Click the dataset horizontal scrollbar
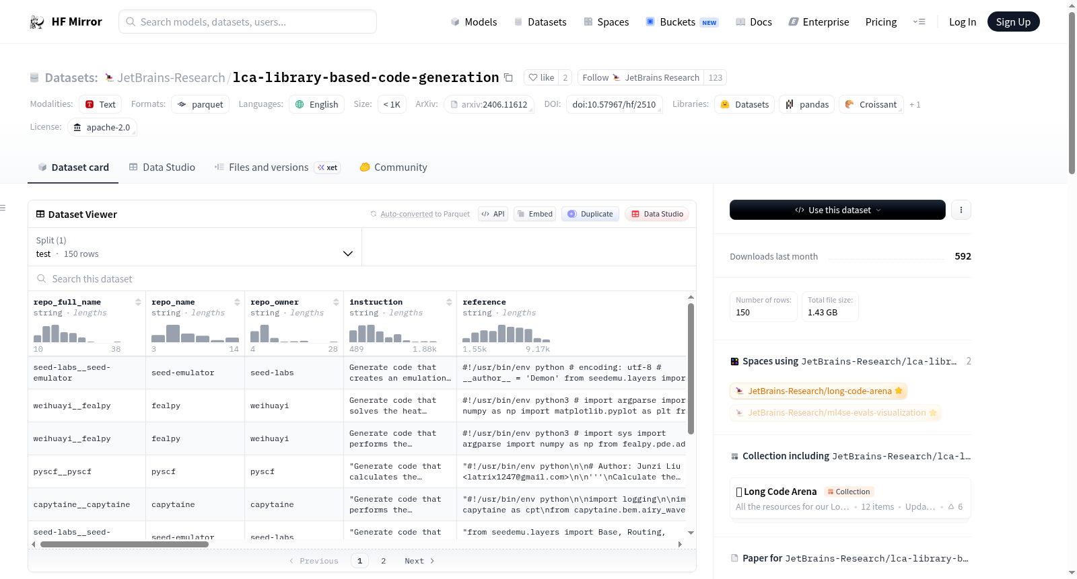This screenshot has height=579, width=1077. point(125,544)
